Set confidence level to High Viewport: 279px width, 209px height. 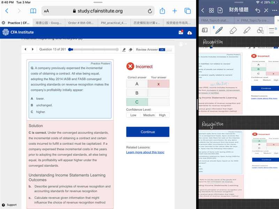click(162, 115)
